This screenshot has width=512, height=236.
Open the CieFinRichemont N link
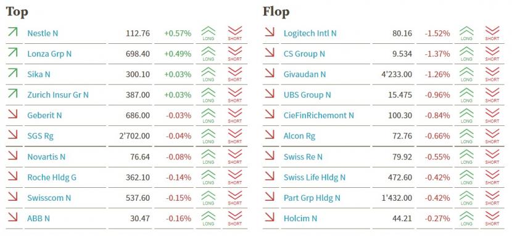click(x=319, y=116)
